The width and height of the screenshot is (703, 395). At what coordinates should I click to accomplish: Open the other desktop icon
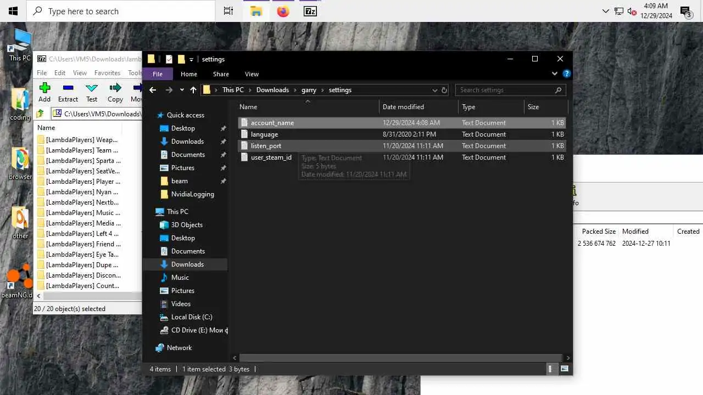click(20, 223)
